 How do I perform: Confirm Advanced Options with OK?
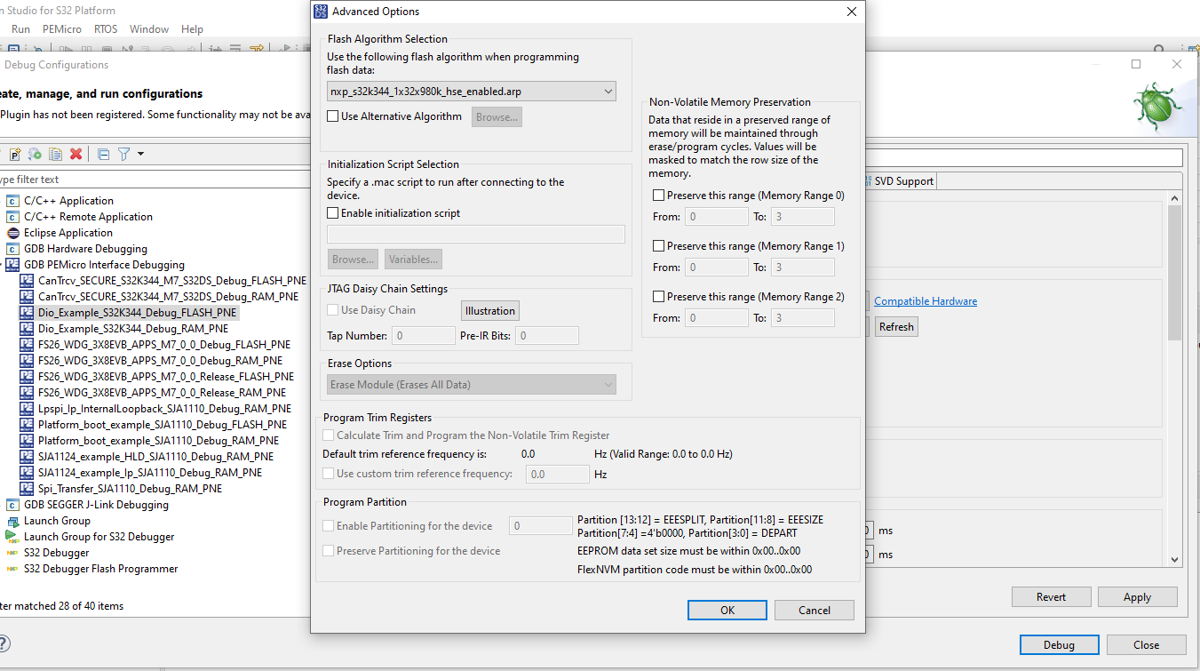[727, 610]
